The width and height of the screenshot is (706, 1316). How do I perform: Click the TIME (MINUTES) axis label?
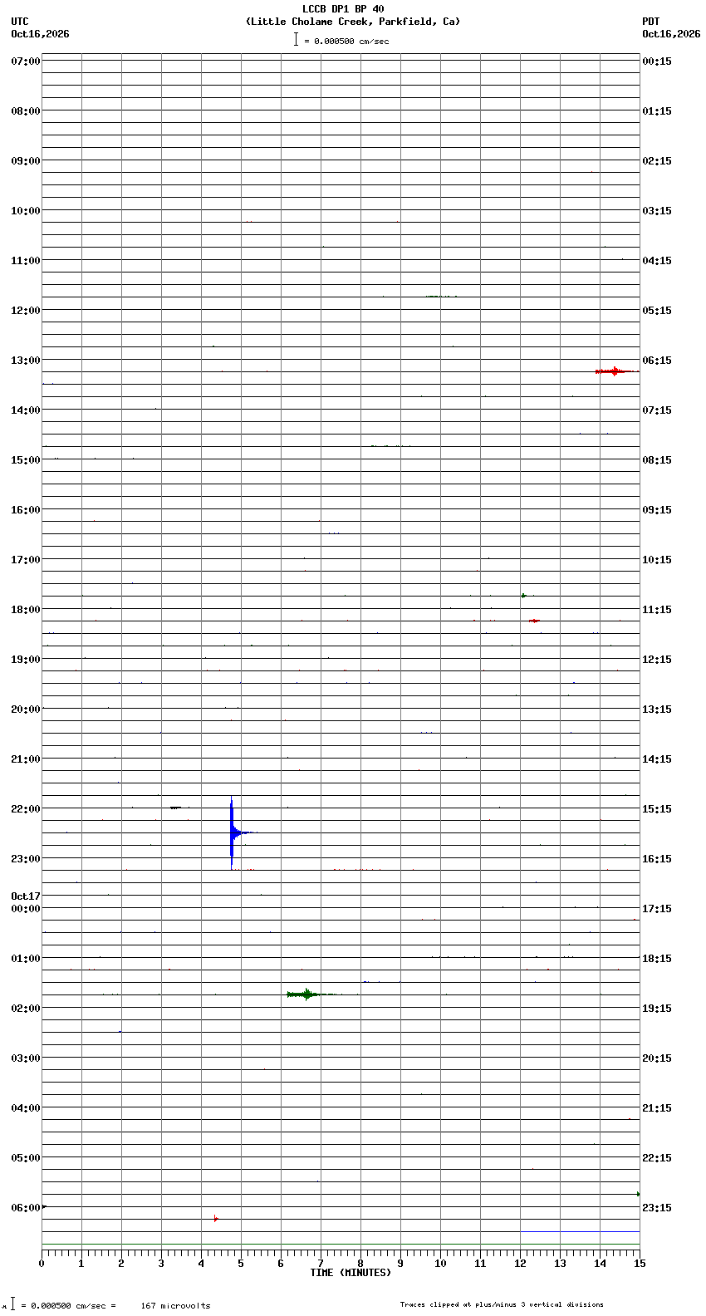[351, 1273]
